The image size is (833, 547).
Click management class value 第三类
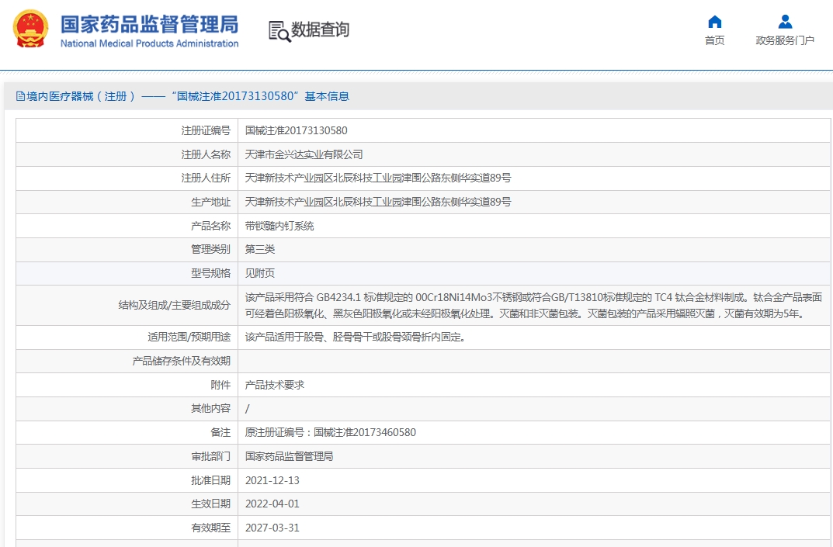point(260,249)
